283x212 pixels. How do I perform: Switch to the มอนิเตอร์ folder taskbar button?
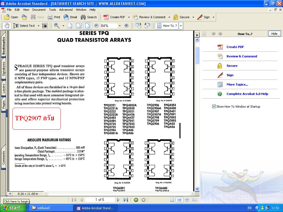tap(51, 208)
